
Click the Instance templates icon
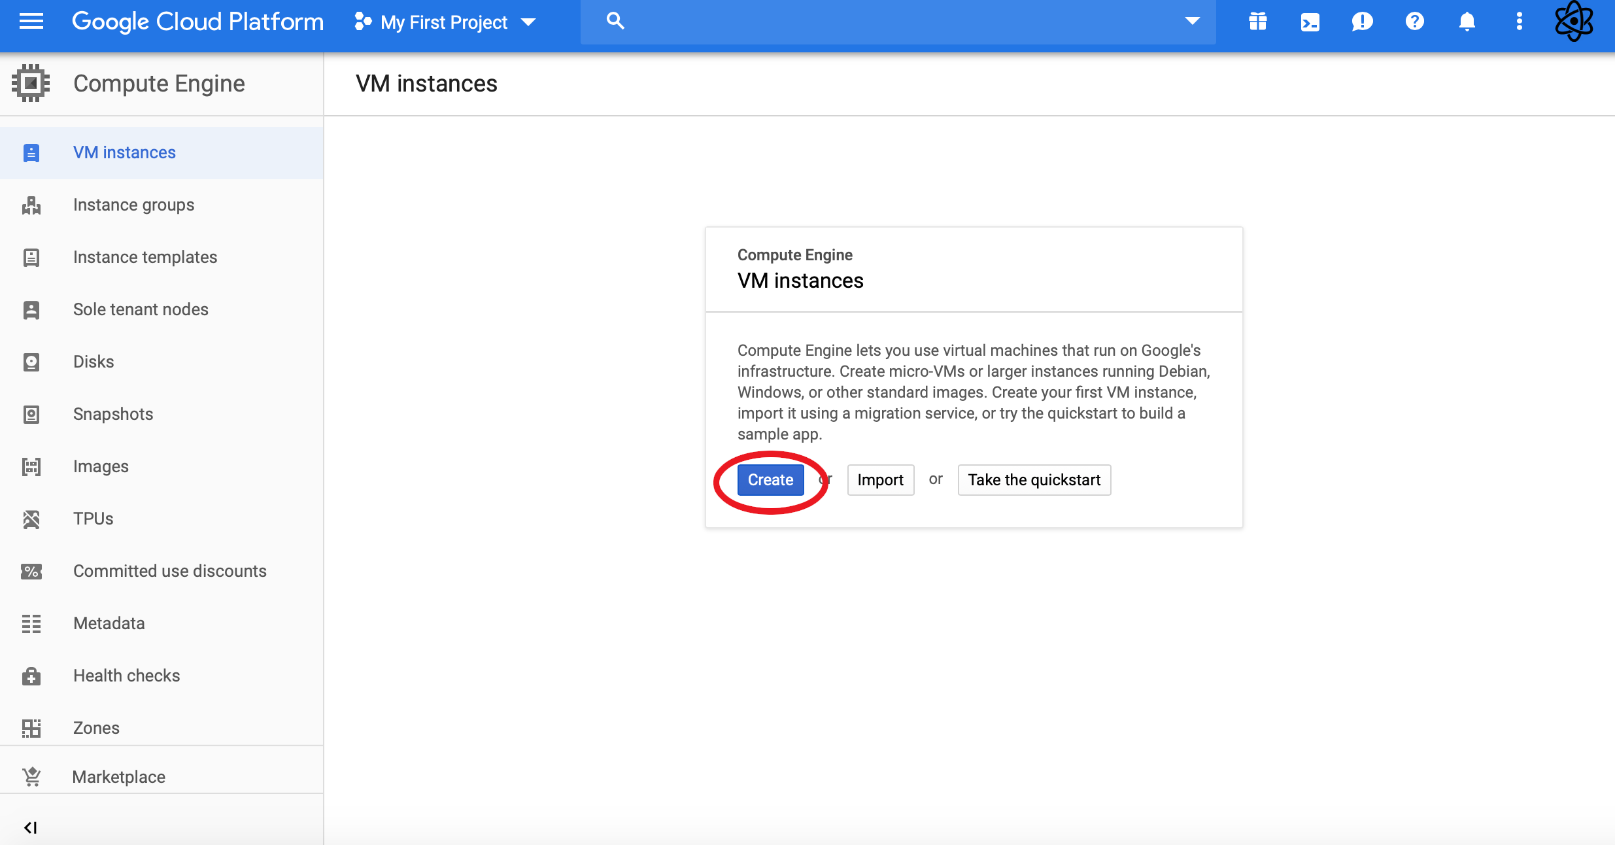click(31, 258)
